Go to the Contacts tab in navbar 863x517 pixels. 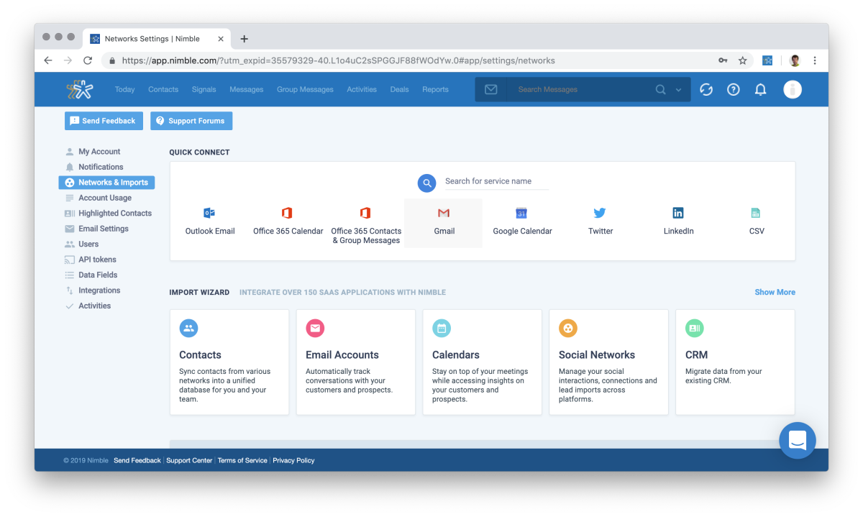pyautogui.click(x=163, y=90)
